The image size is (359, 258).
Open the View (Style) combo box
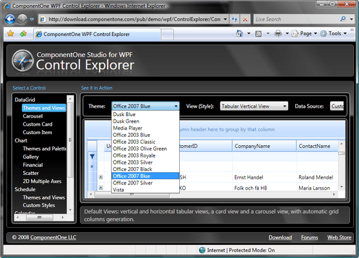(x=254, y=106)
